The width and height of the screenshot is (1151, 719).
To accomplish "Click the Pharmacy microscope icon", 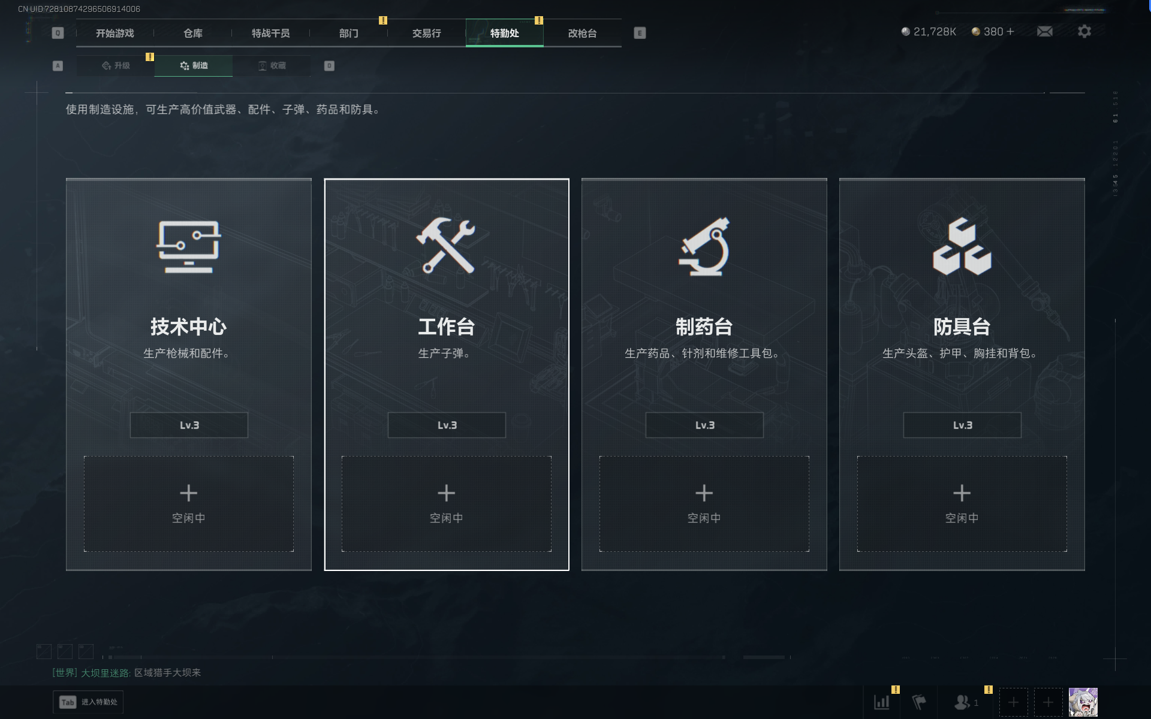I will pos(704,247).
